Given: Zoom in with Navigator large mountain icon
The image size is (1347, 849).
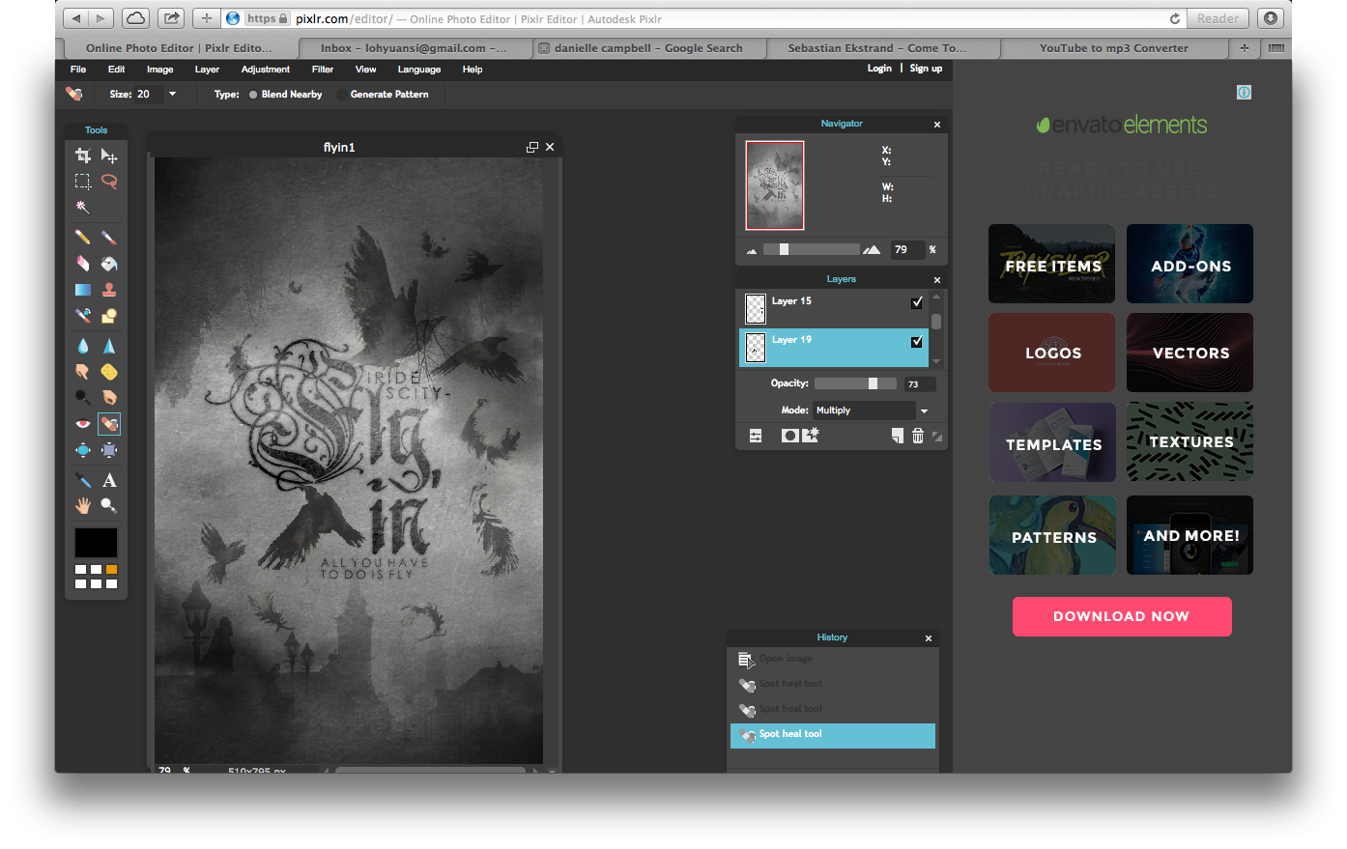Looking at the screenshot, I should point(872,249).
